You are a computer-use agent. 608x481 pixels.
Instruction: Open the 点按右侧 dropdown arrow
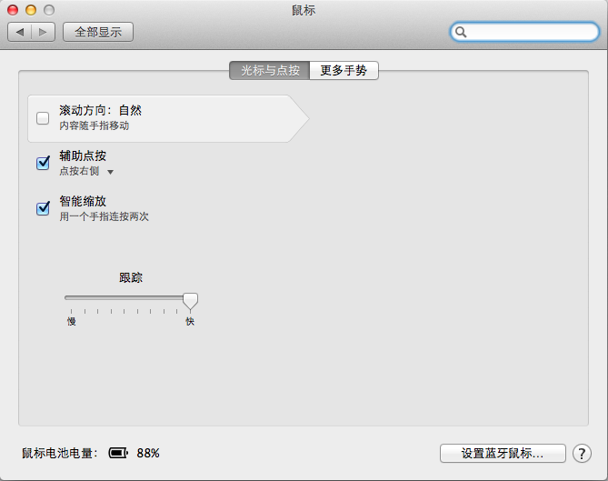(x=110, y=172)
